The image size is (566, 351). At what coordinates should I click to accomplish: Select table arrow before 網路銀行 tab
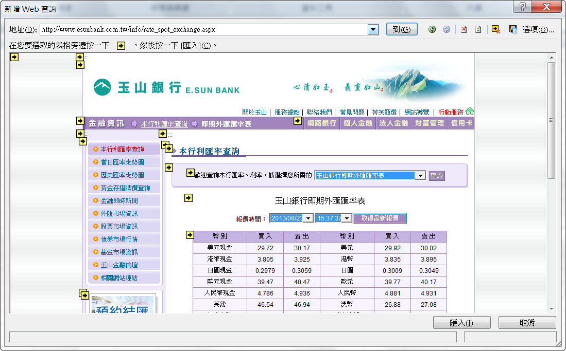point(298,121)
